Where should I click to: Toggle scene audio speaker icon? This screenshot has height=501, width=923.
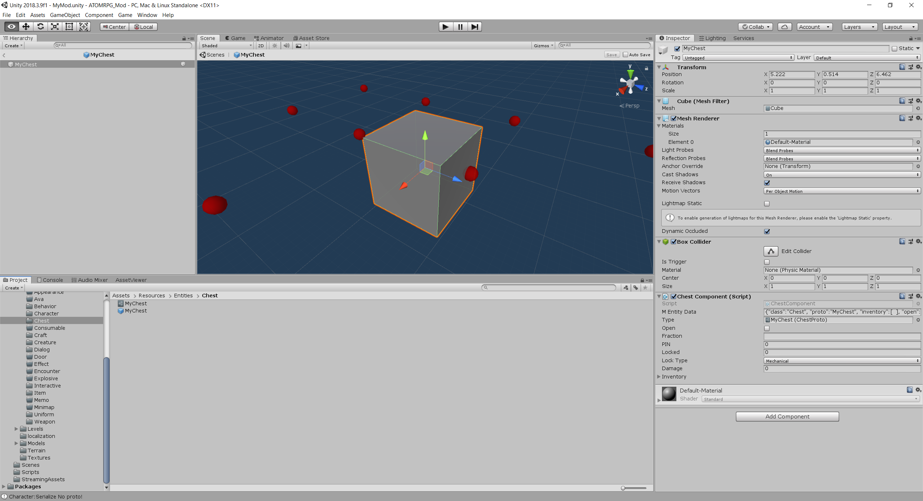pyautogui.click(x=286, y=46)
